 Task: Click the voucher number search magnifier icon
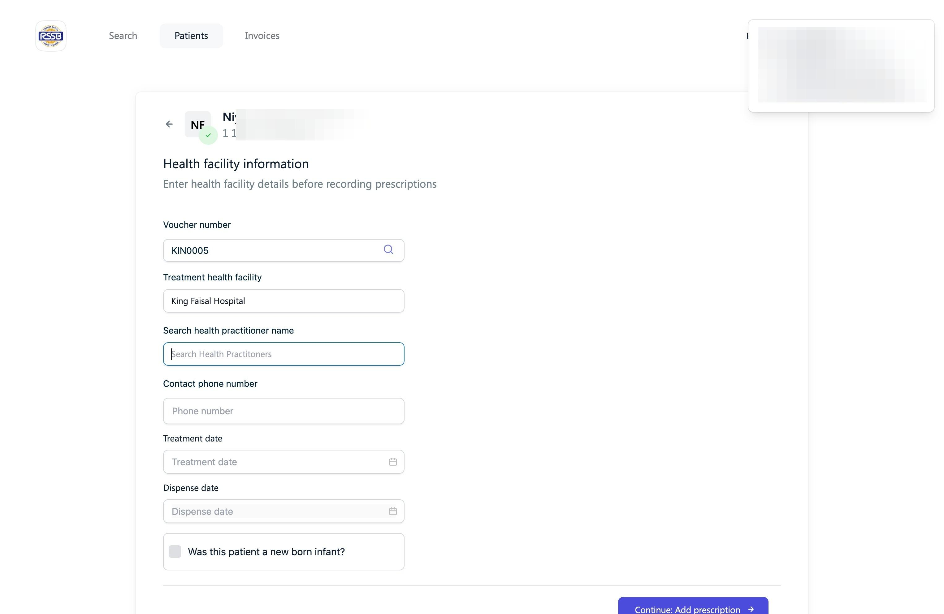388,249
